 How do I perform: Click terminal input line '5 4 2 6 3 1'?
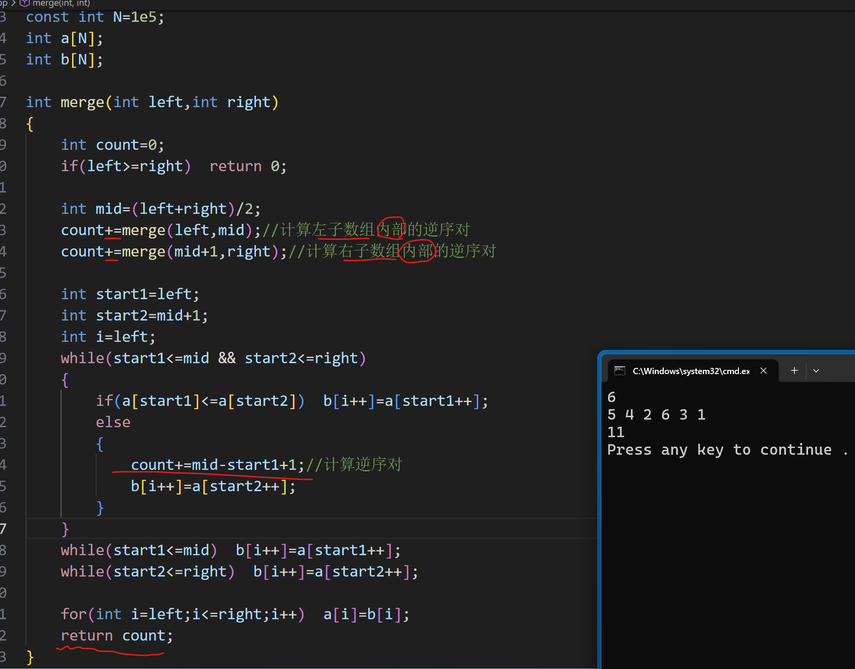point(656,415)
